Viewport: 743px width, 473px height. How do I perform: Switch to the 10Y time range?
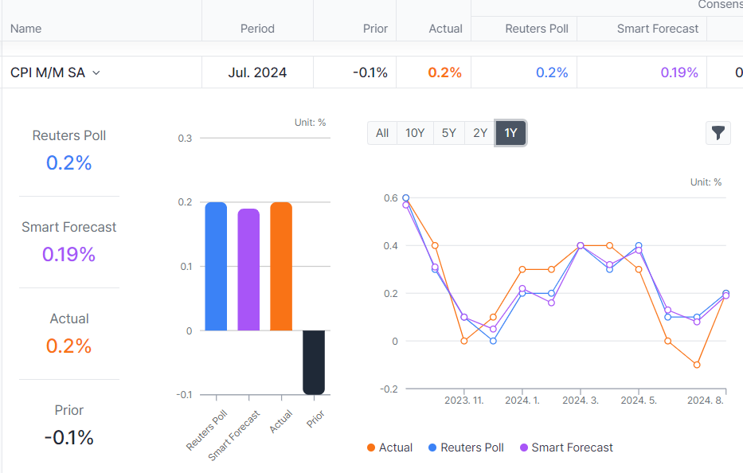415,133
